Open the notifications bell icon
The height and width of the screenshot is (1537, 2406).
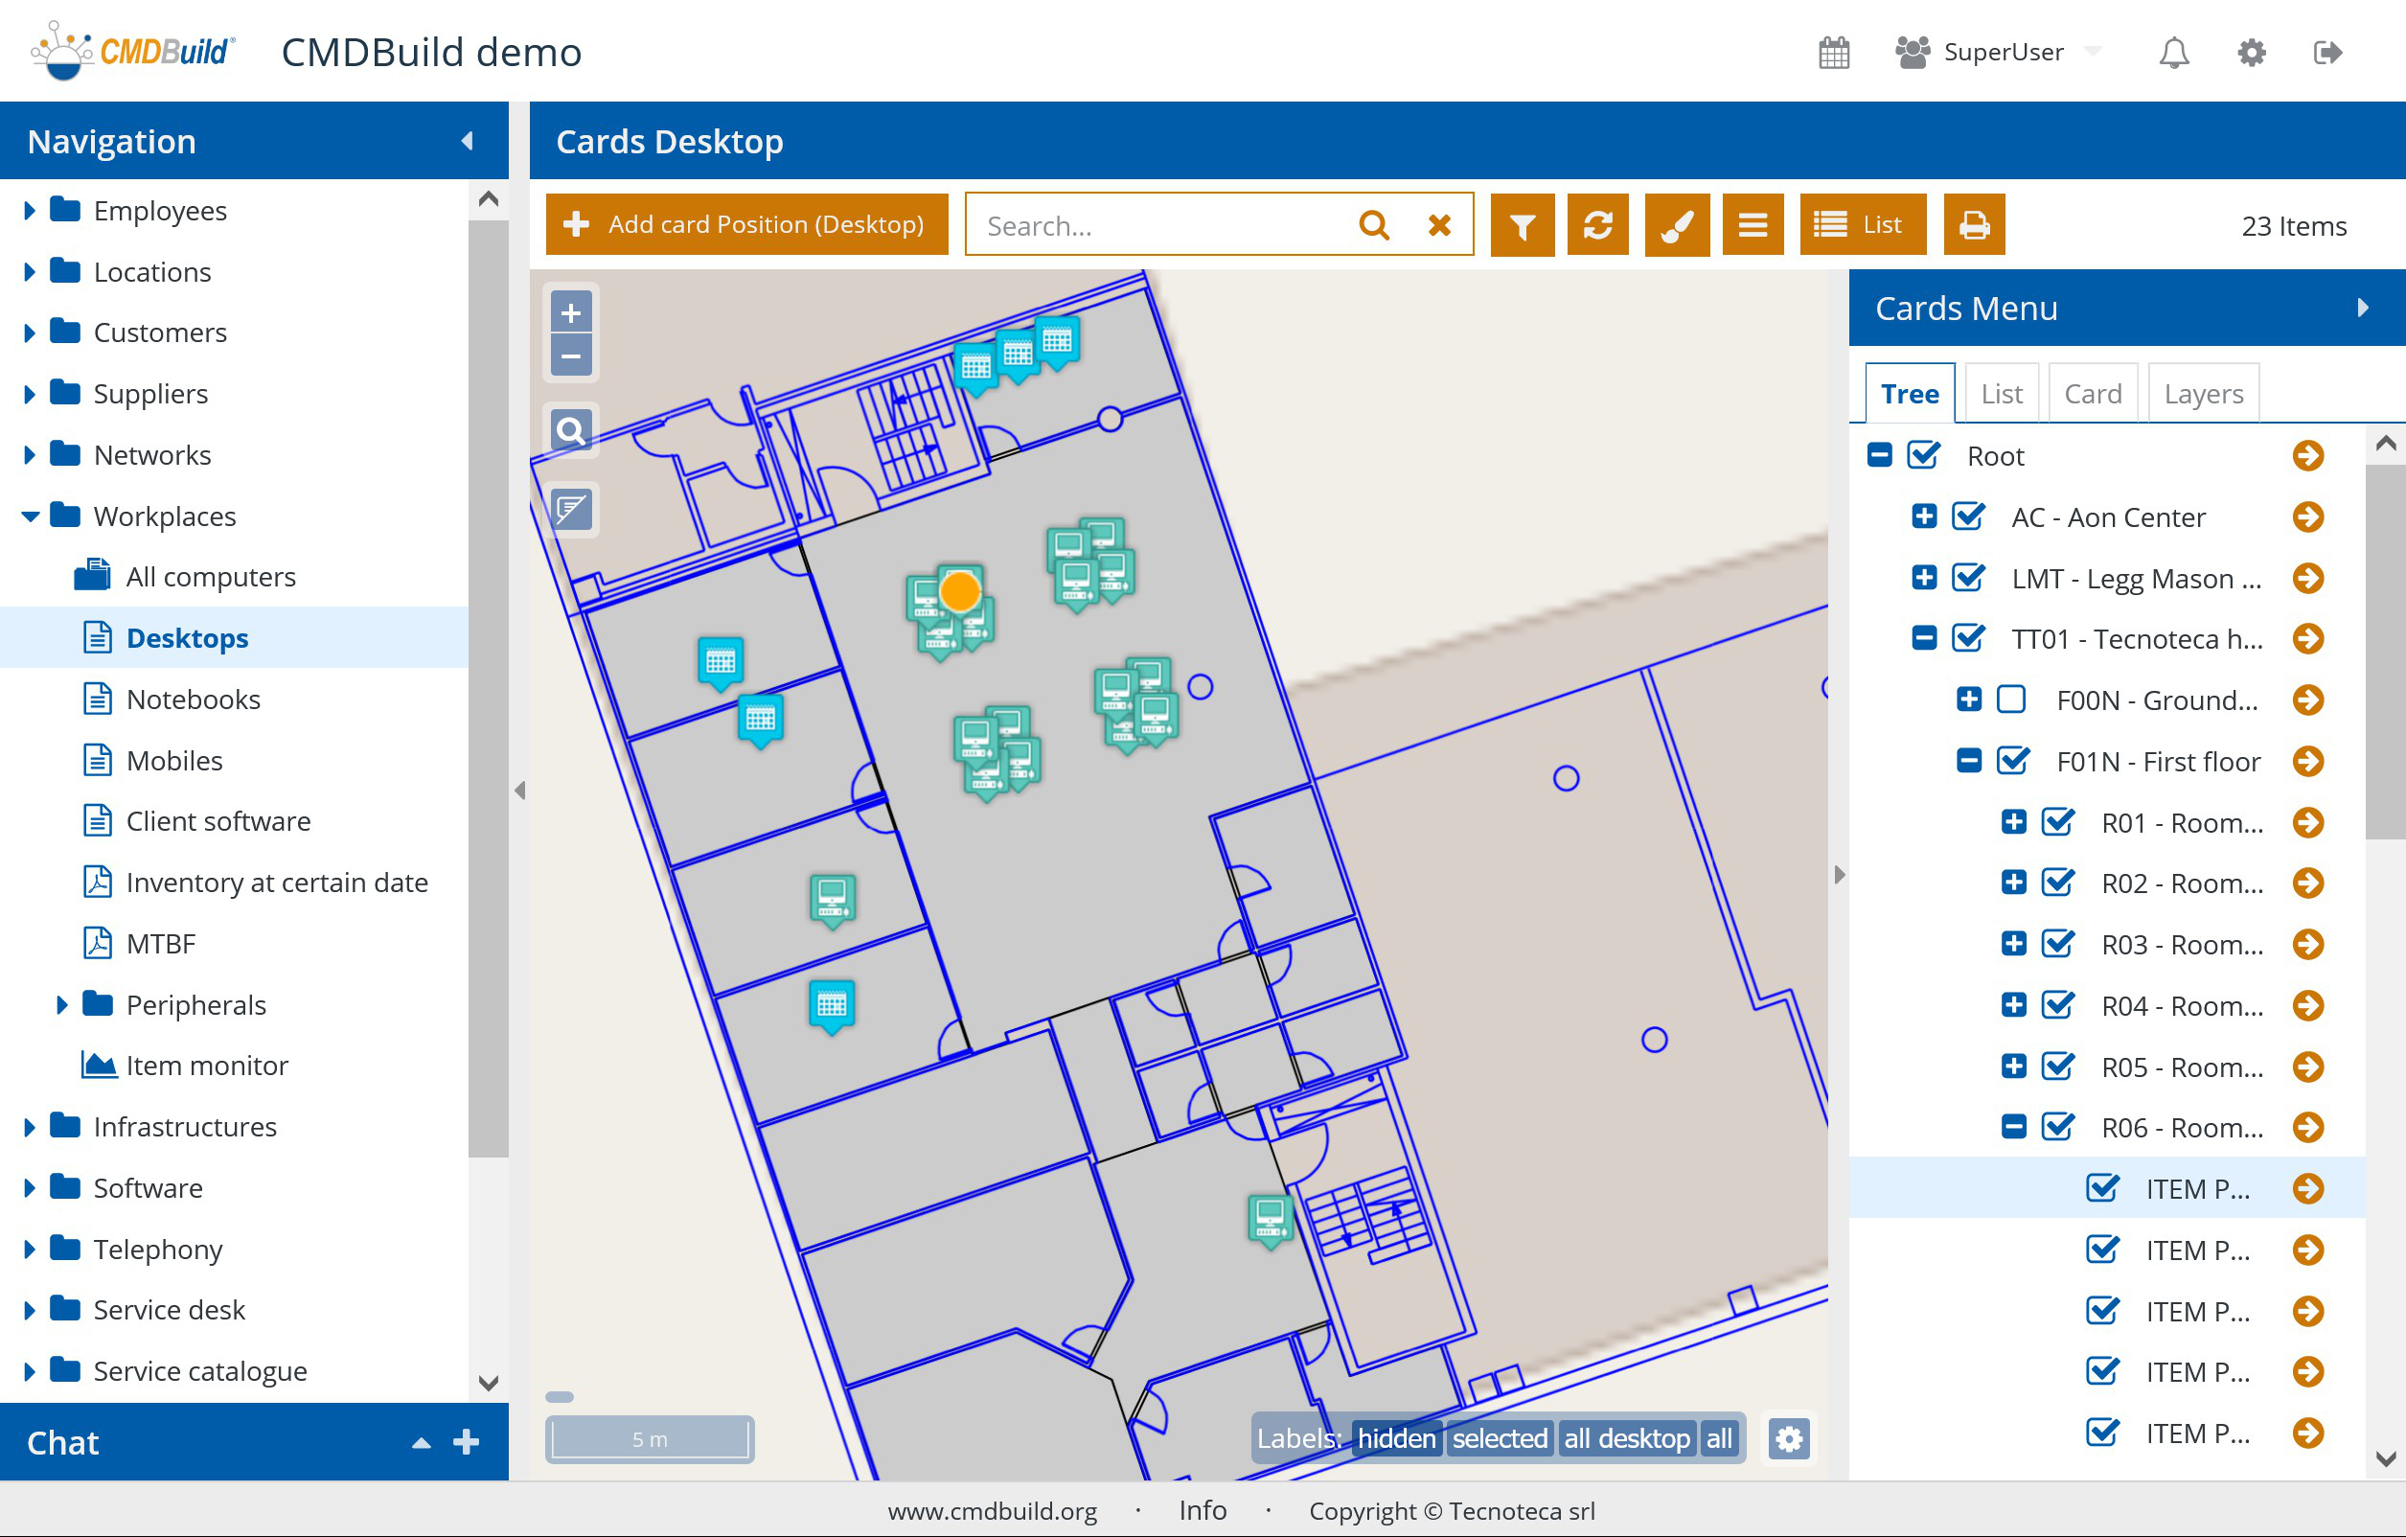point(2173,53)
